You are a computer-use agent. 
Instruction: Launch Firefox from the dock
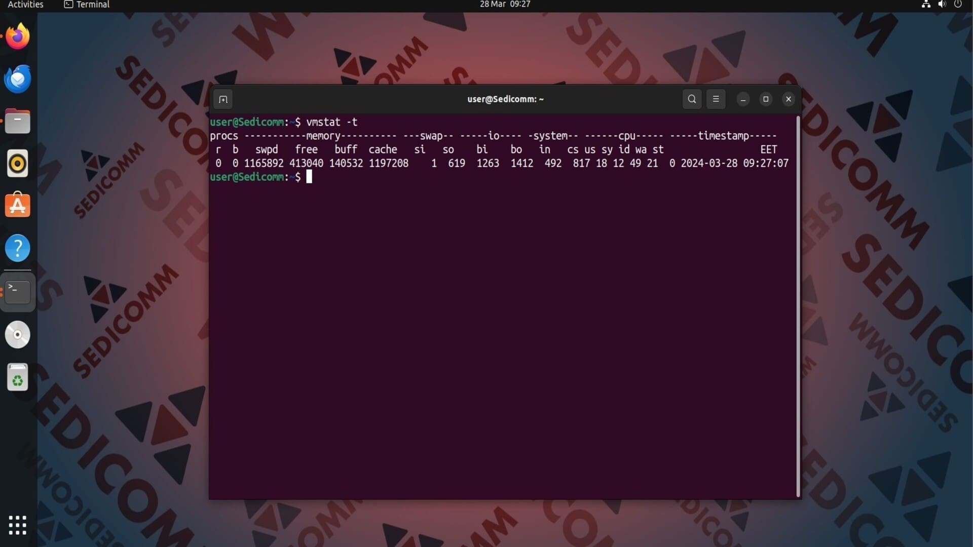[18, 36]
